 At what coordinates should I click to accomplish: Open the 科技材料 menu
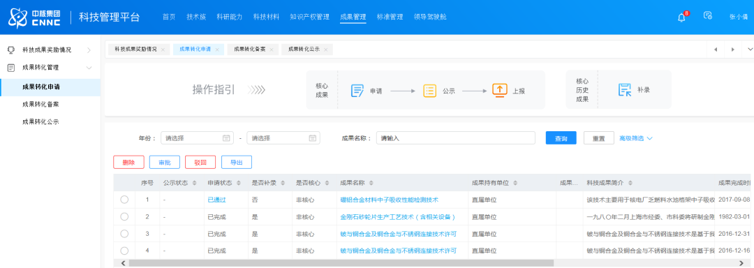click(267, 17)
